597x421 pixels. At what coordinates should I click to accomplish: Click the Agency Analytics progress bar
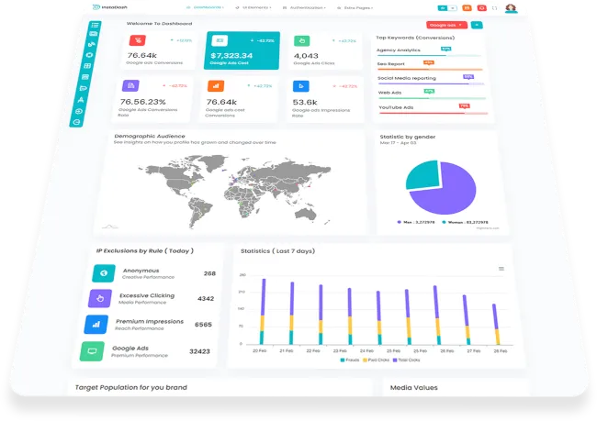click(x=428, y=56)
